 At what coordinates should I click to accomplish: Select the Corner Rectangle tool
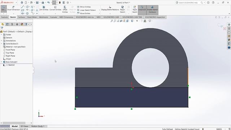[22, 10]
